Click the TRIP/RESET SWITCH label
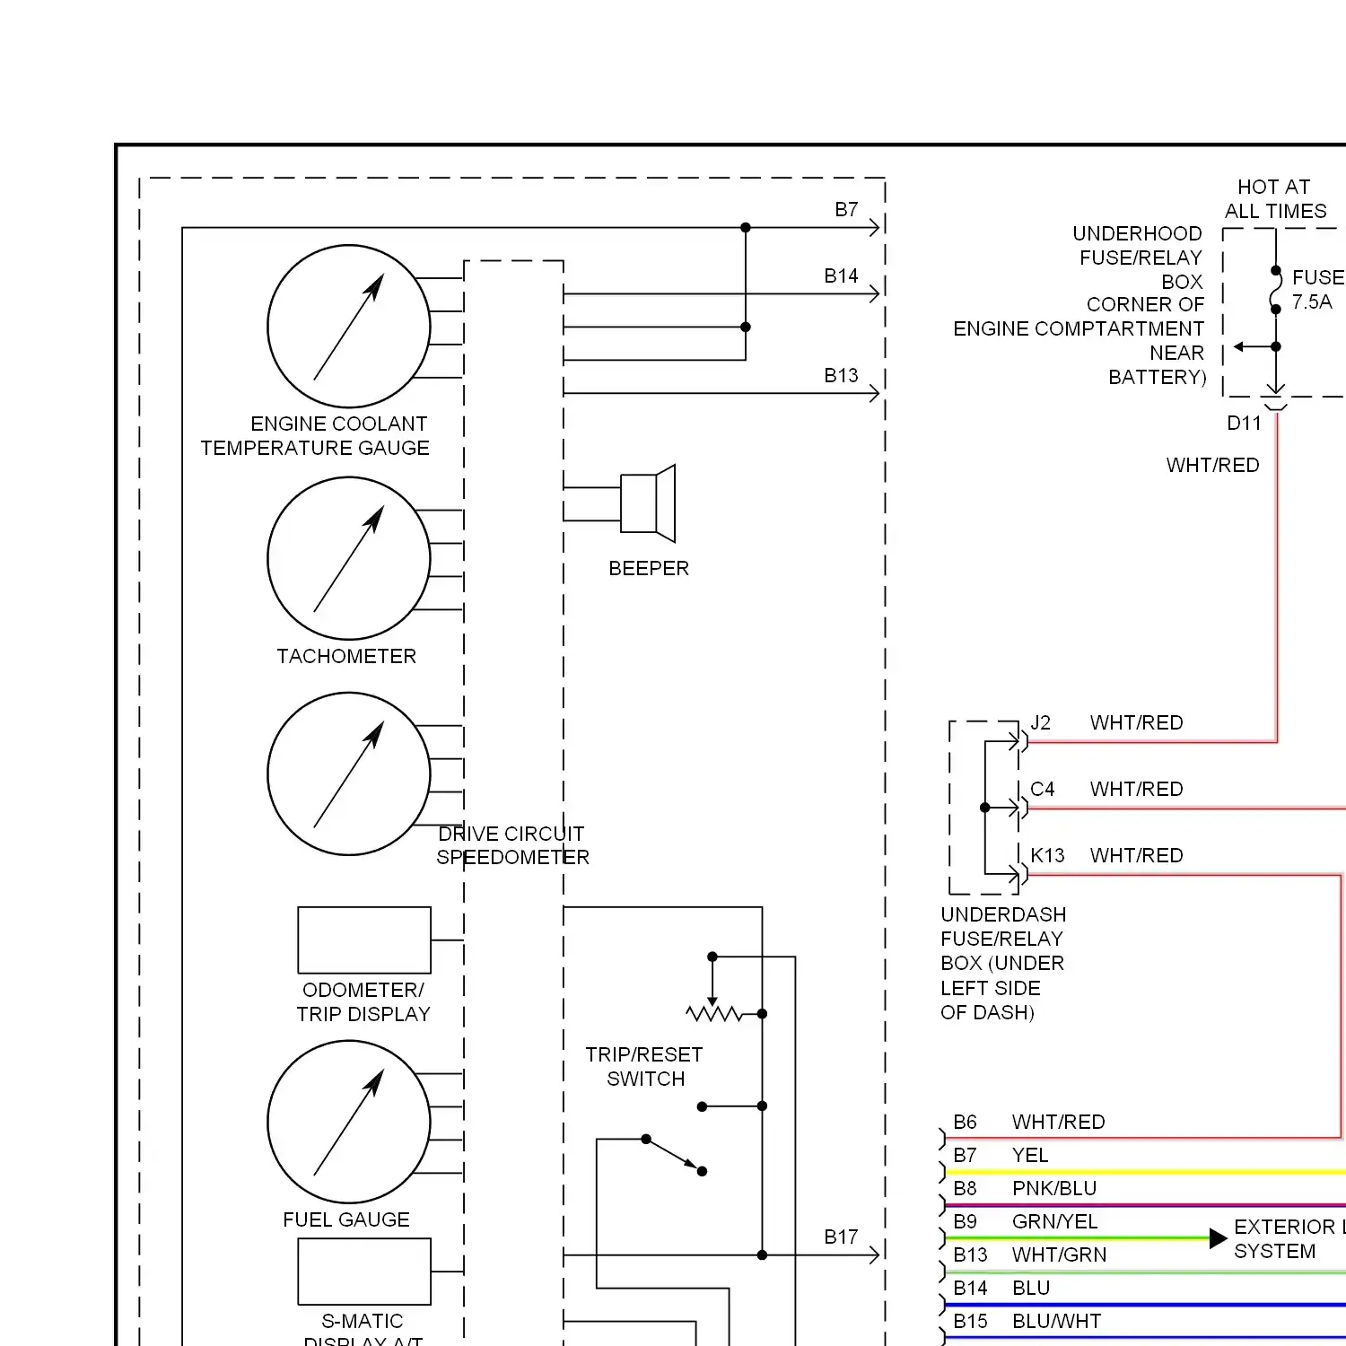The height and width of the screenshot is (1346, 1346). (644, 1067)
